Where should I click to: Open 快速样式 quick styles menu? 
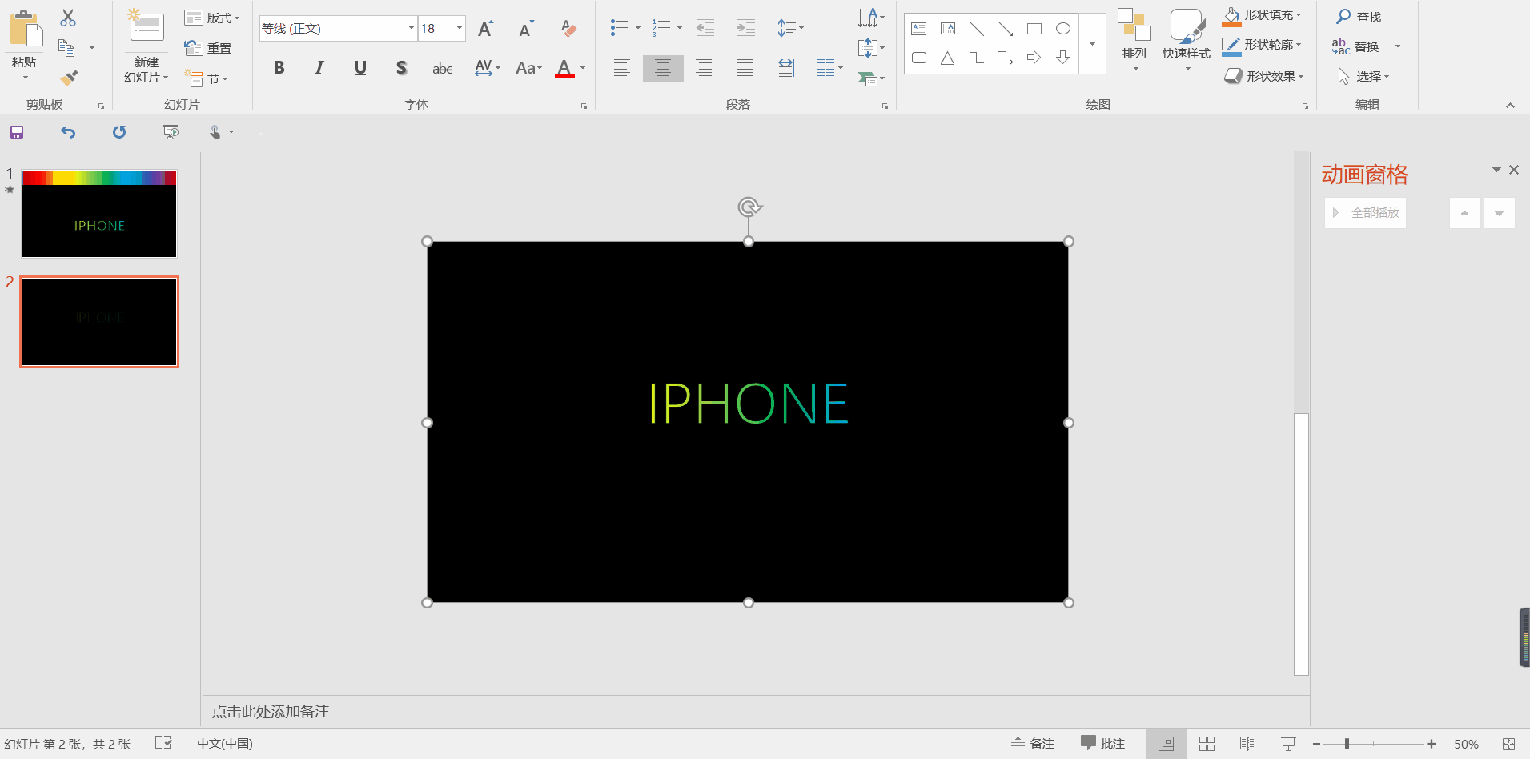1187,38
